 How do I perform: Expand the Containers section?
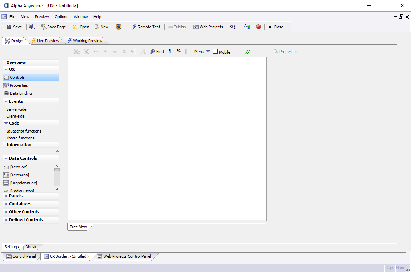point(6,204)
